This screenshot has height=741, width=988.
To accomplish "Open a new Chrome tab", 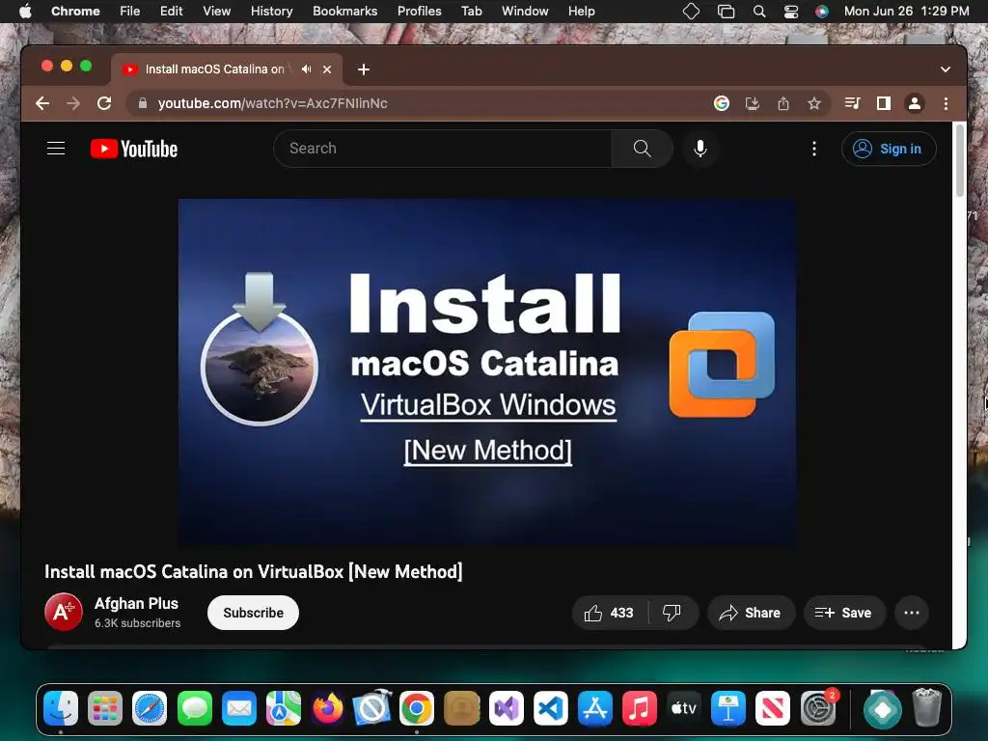I will (x=364, y=69).
